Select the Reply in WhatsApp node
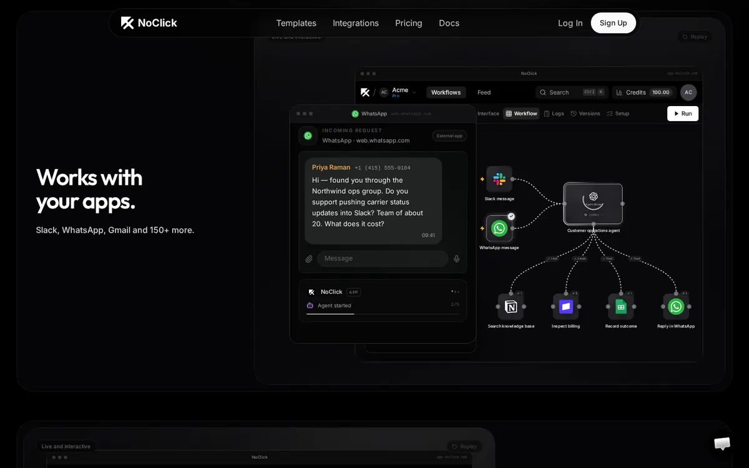This screenshot has width=749, height=468. (676, 307)
